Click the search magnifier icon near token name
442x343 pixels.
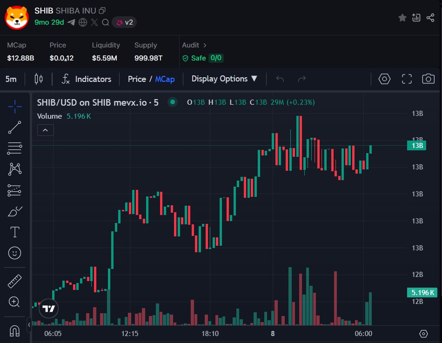[106, 22]
